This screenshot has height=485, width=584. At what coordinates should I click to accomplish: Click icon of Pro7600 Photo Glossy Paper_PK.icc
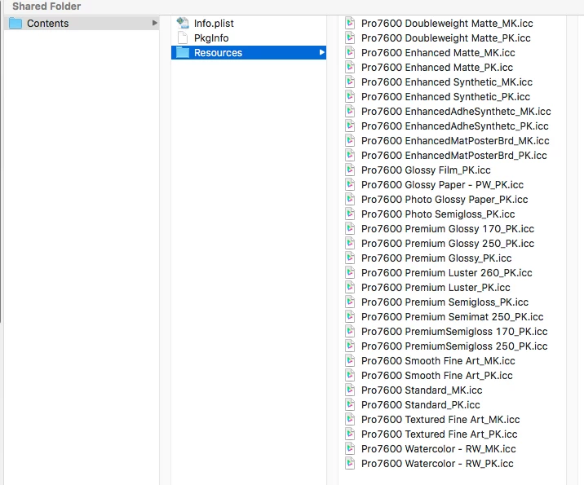[350, 199]
